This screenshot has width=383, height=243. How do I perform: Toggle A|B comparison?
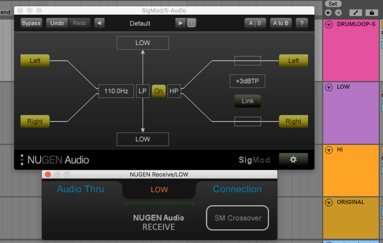point(255,23)
